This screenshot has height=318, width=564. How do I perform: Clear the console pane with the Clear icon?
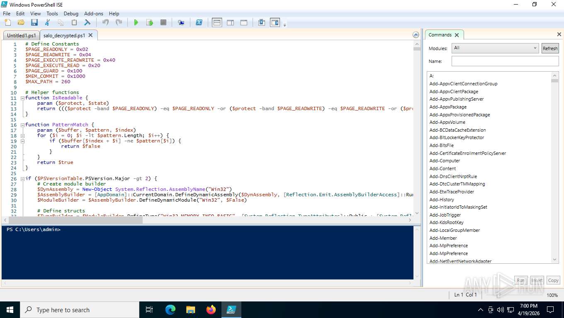(87, 22)
